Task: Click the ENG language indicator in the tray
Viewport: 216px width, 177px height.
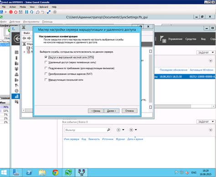Action: pos(194,172)
